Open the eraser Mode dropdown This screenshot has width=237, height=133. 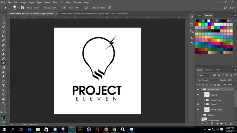[x=38, y=8]
